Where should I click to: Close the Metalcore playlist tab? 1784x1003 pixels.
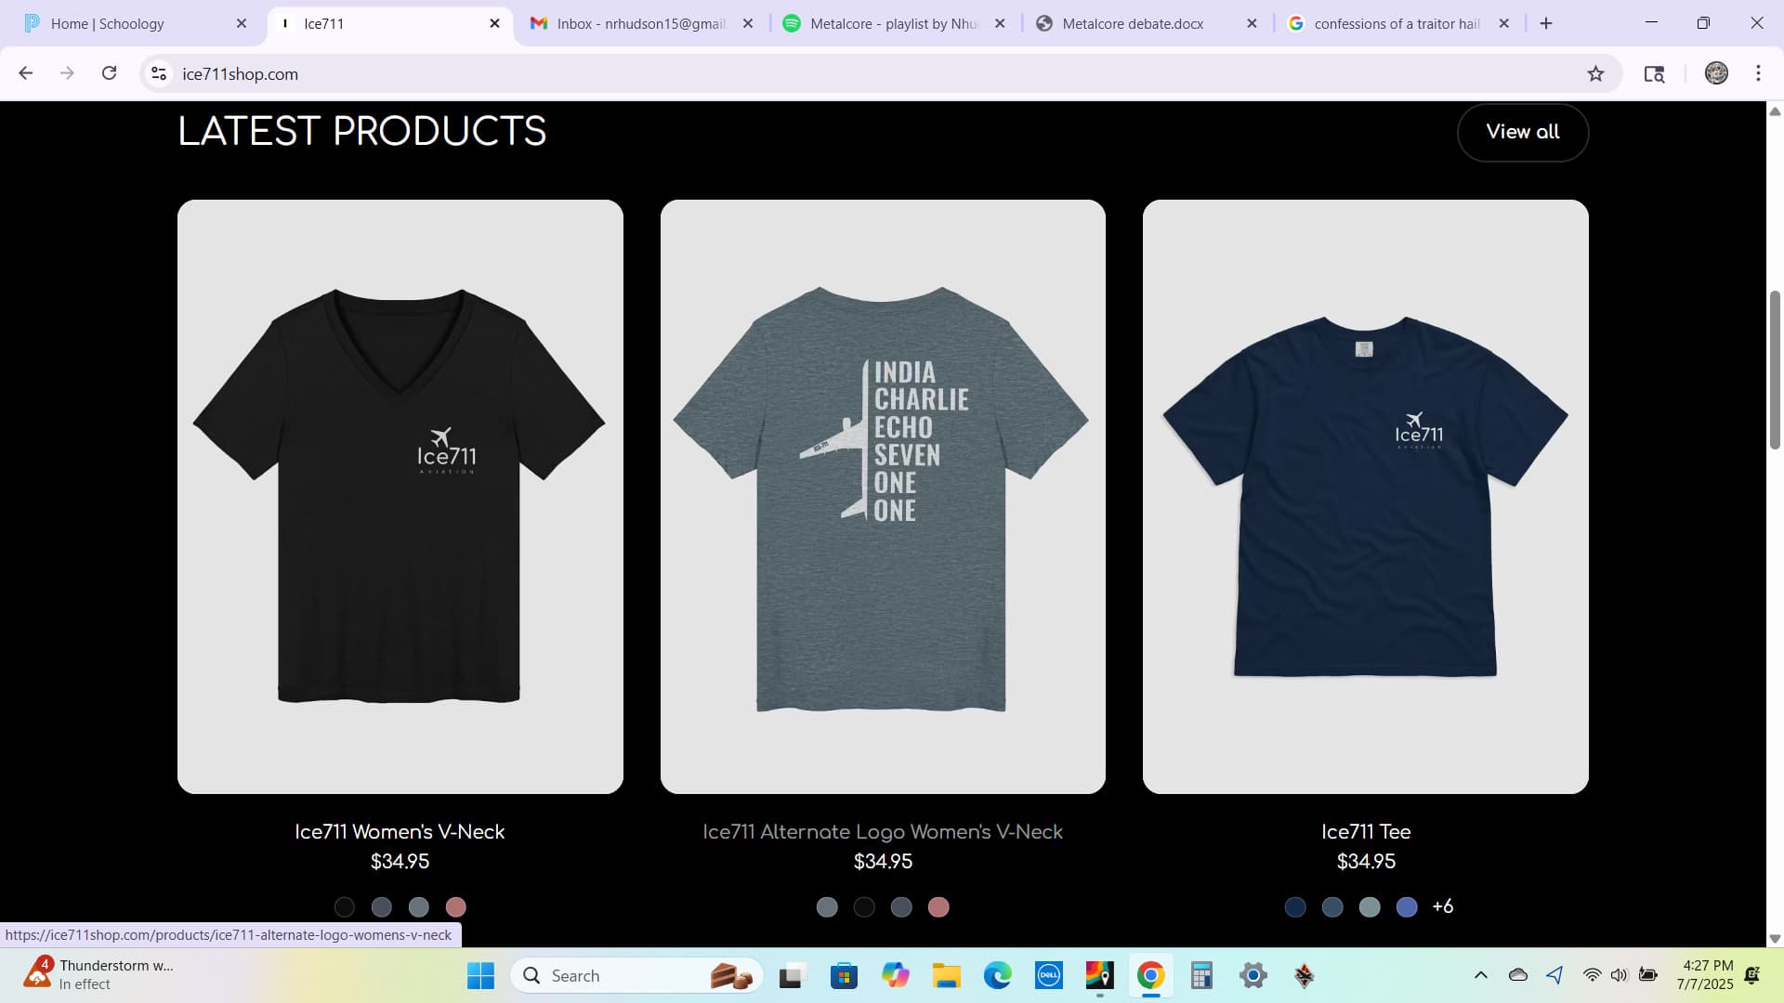click(1000, 23)
